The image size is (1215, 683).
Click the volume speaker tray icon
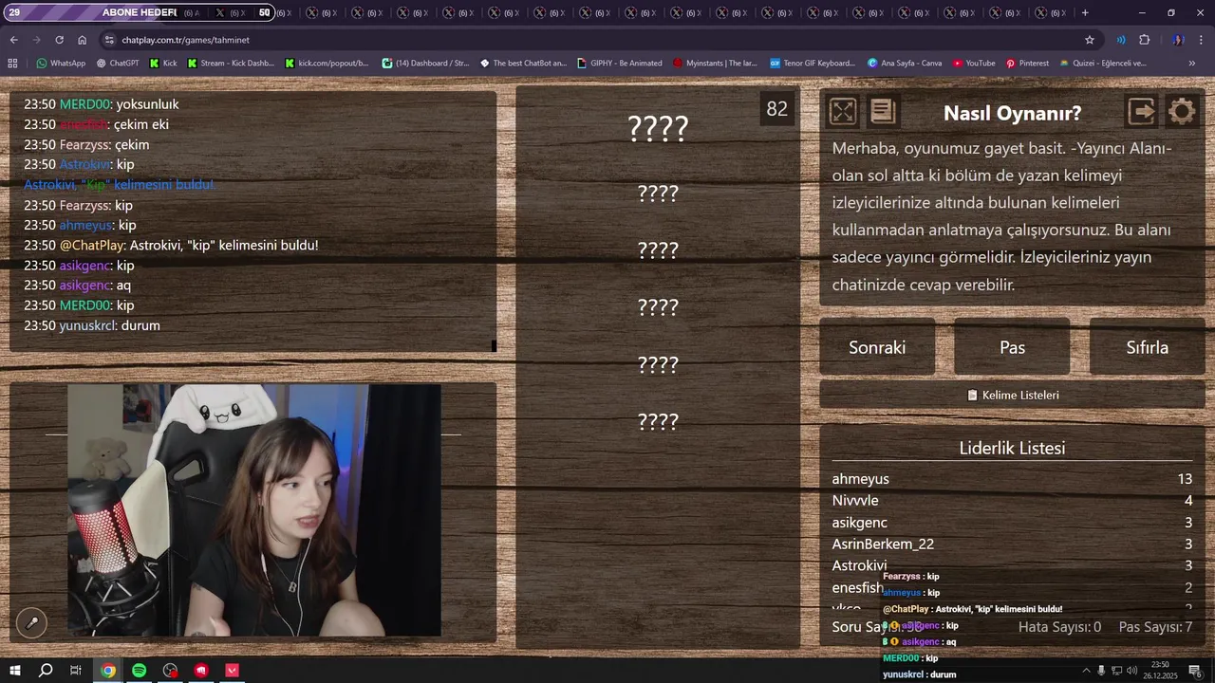click(1131, 671)
